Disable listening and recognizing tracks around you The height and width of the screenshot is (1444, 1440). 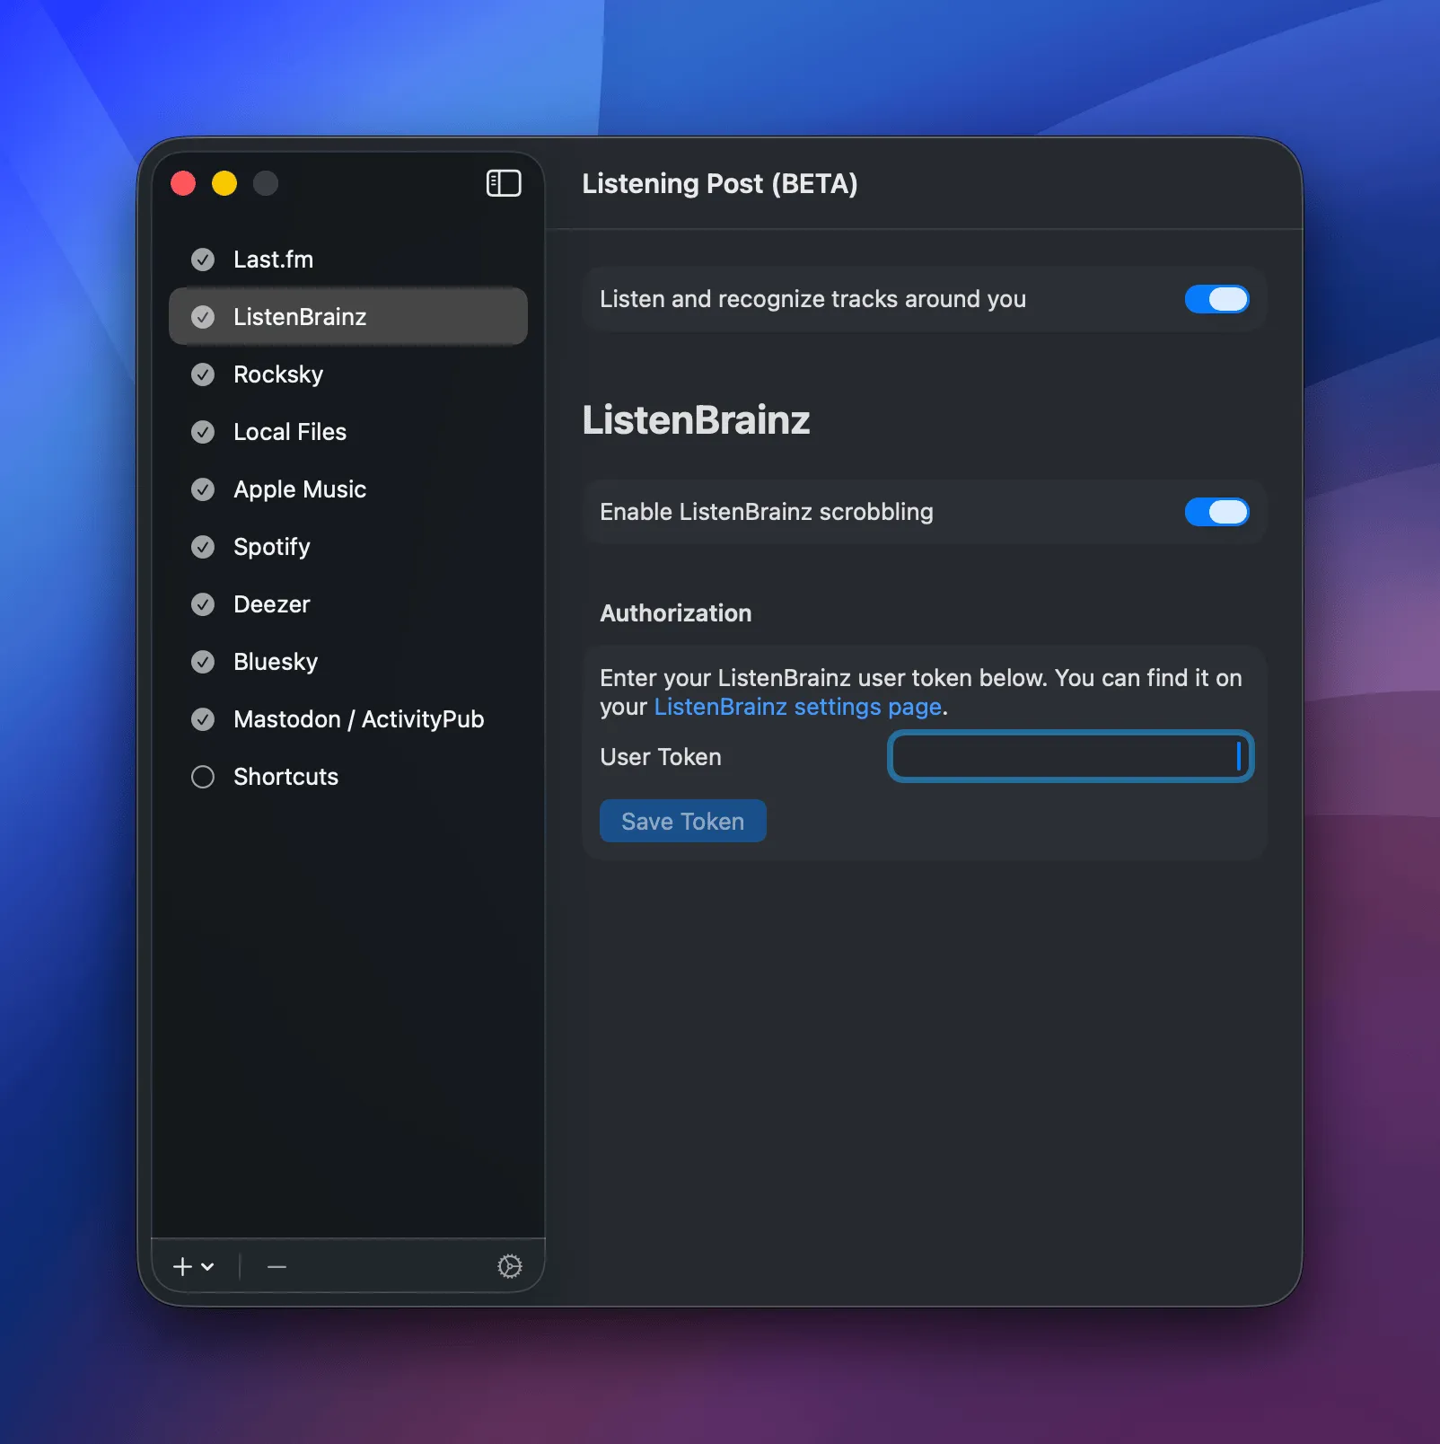[x=1216, y=299]
